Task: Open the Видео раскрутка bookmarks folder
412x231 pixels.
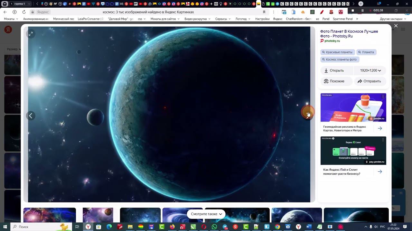Action: (x=197, y=19)
